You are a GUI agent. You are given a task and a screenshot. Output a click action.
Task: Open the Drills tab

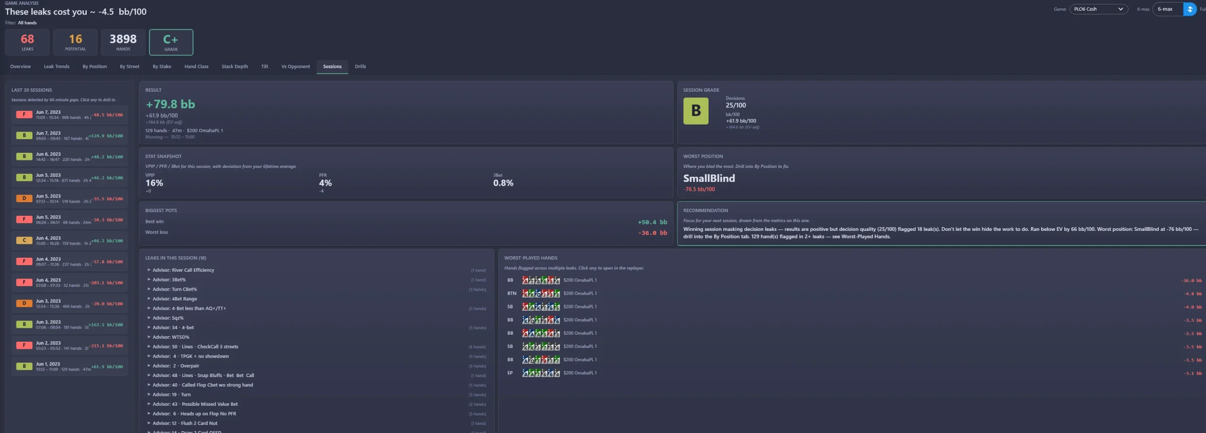(360, 67)
